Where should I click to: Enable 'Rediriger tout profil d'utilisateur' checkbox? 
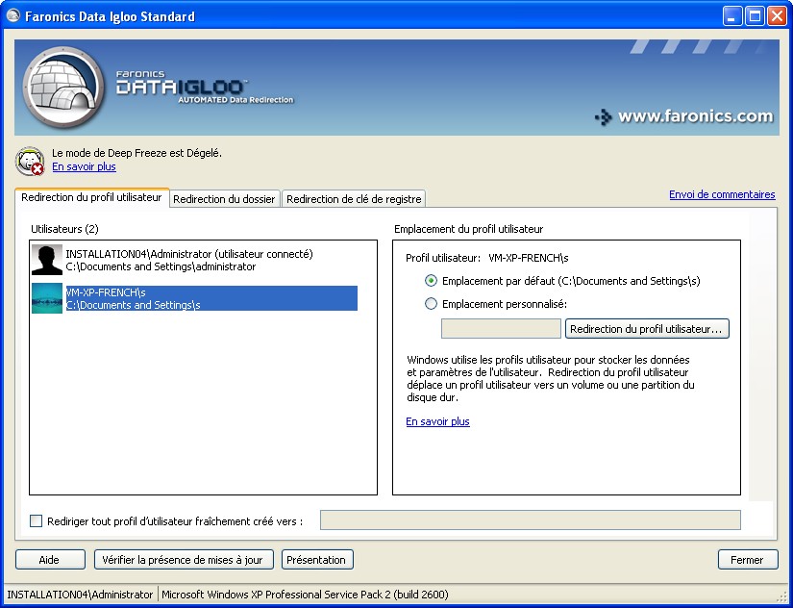pyautogui.click(x=36, y=520)
